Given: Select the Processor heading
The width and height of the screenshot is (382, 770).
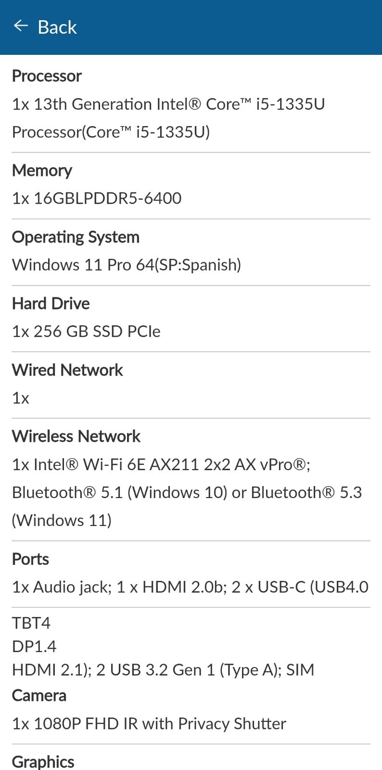Looking at the screenshot, I should 47,76.
